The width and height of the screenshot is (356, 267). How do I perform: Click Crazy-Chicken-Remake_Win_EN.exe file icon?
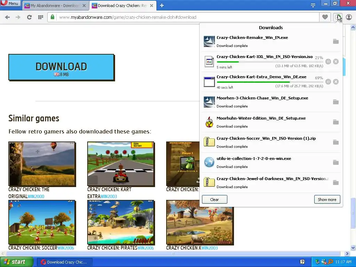(x=209, y=41)
